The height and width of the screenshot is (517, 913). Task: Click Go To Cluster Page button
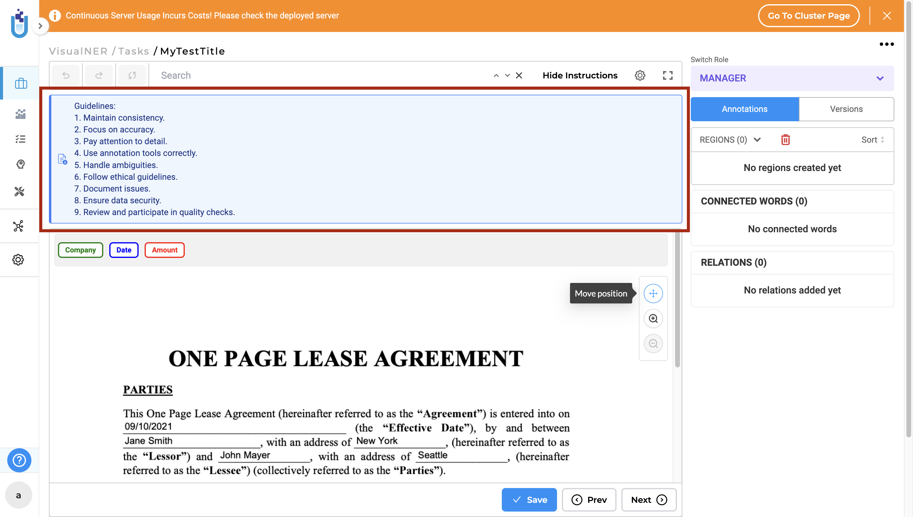809,16
